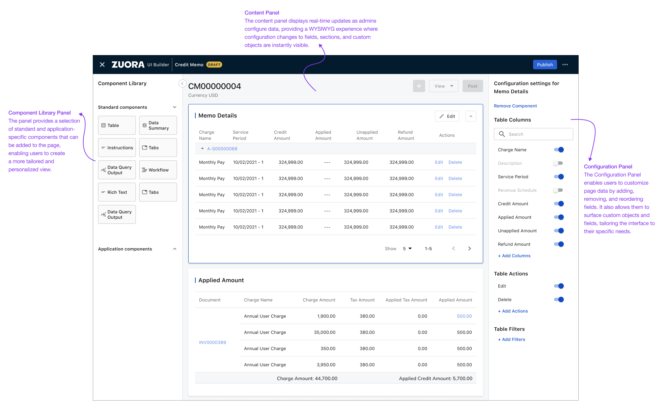Open the INV0000389 document link
The height and width of the screenshot is (409, 665).
(213, 342)
